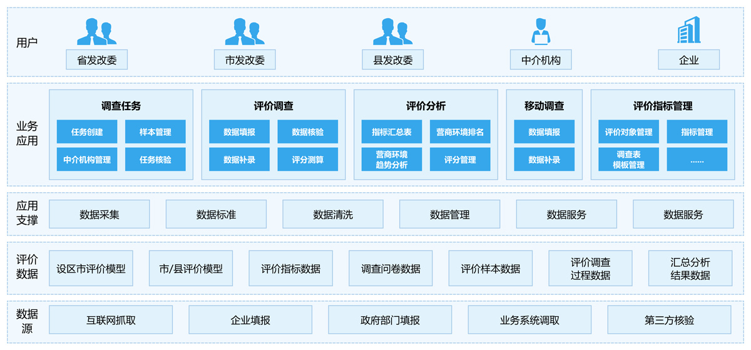Click the ellipsis box in 评价指标管理
The width and height of the screenshot is (751, 350).
(697, 160)
